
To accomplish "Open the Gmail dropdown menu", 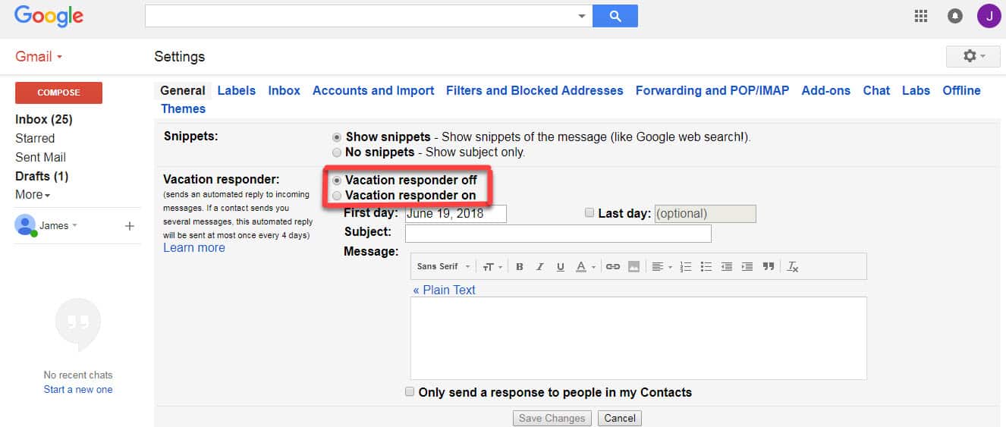I will [39, 57].
